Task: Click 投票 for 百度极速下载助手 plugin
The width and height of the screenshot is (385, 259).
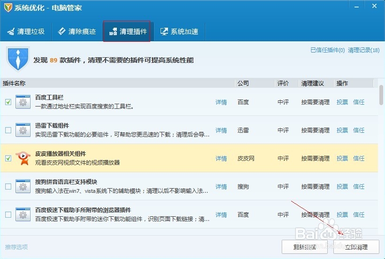Action: point(342,215)
